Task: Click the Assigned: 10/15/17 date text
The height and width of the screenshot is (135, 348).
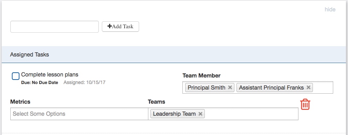Action: (84, 83)
